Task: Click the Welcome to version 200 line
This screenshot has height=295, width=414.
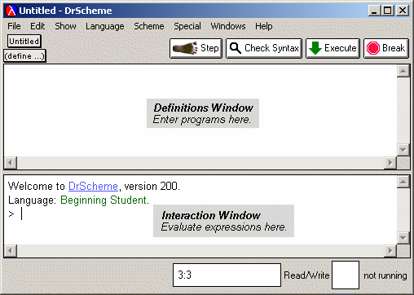Action: [94, 187]
